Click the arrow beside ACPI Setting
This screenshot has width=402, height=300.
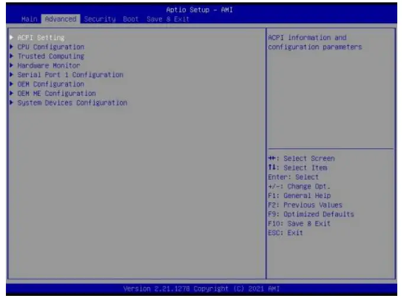pyautogui.click(x=12, y=37)
